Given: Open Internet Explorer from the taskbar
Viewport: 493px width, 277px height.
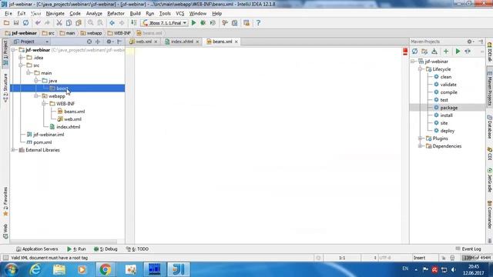Looking at the screenshot, I should pos(35,269).
